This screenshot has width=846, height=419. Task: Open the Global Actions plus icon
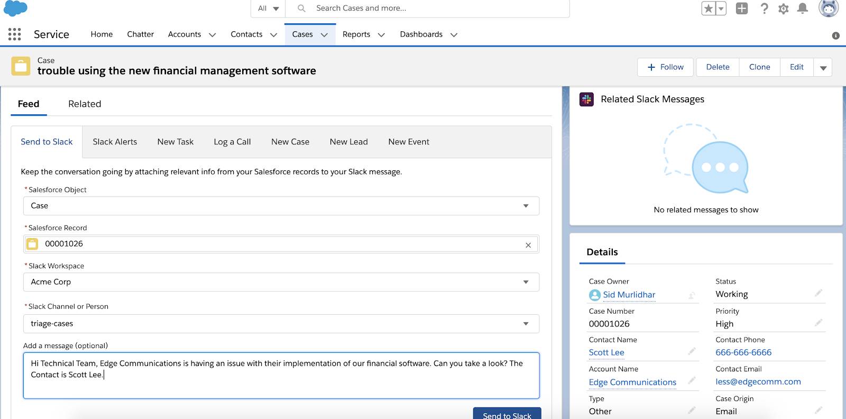742,8
